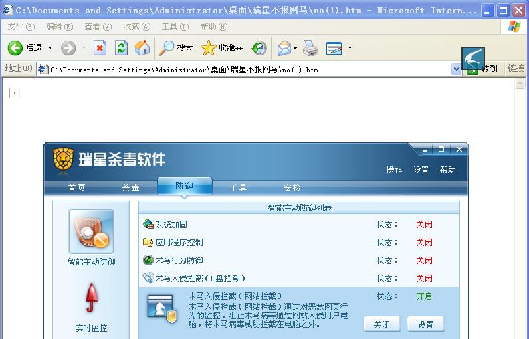Open Favorites with the star icon

click(x=209, y=48)
